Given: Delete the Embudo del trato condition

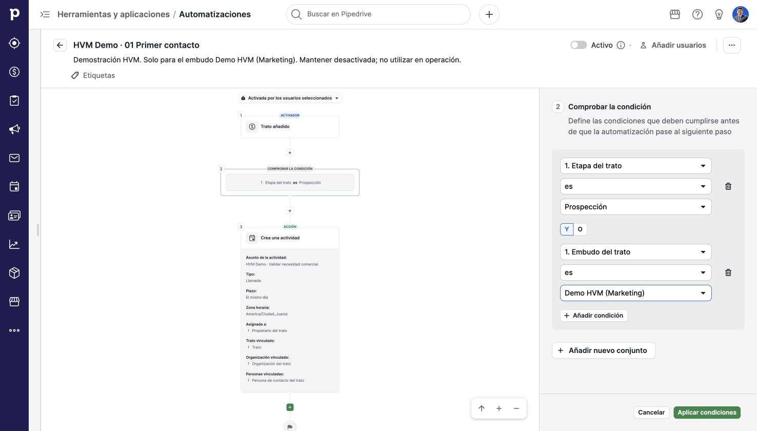Looking at the screenshot, I should point(728,272).
